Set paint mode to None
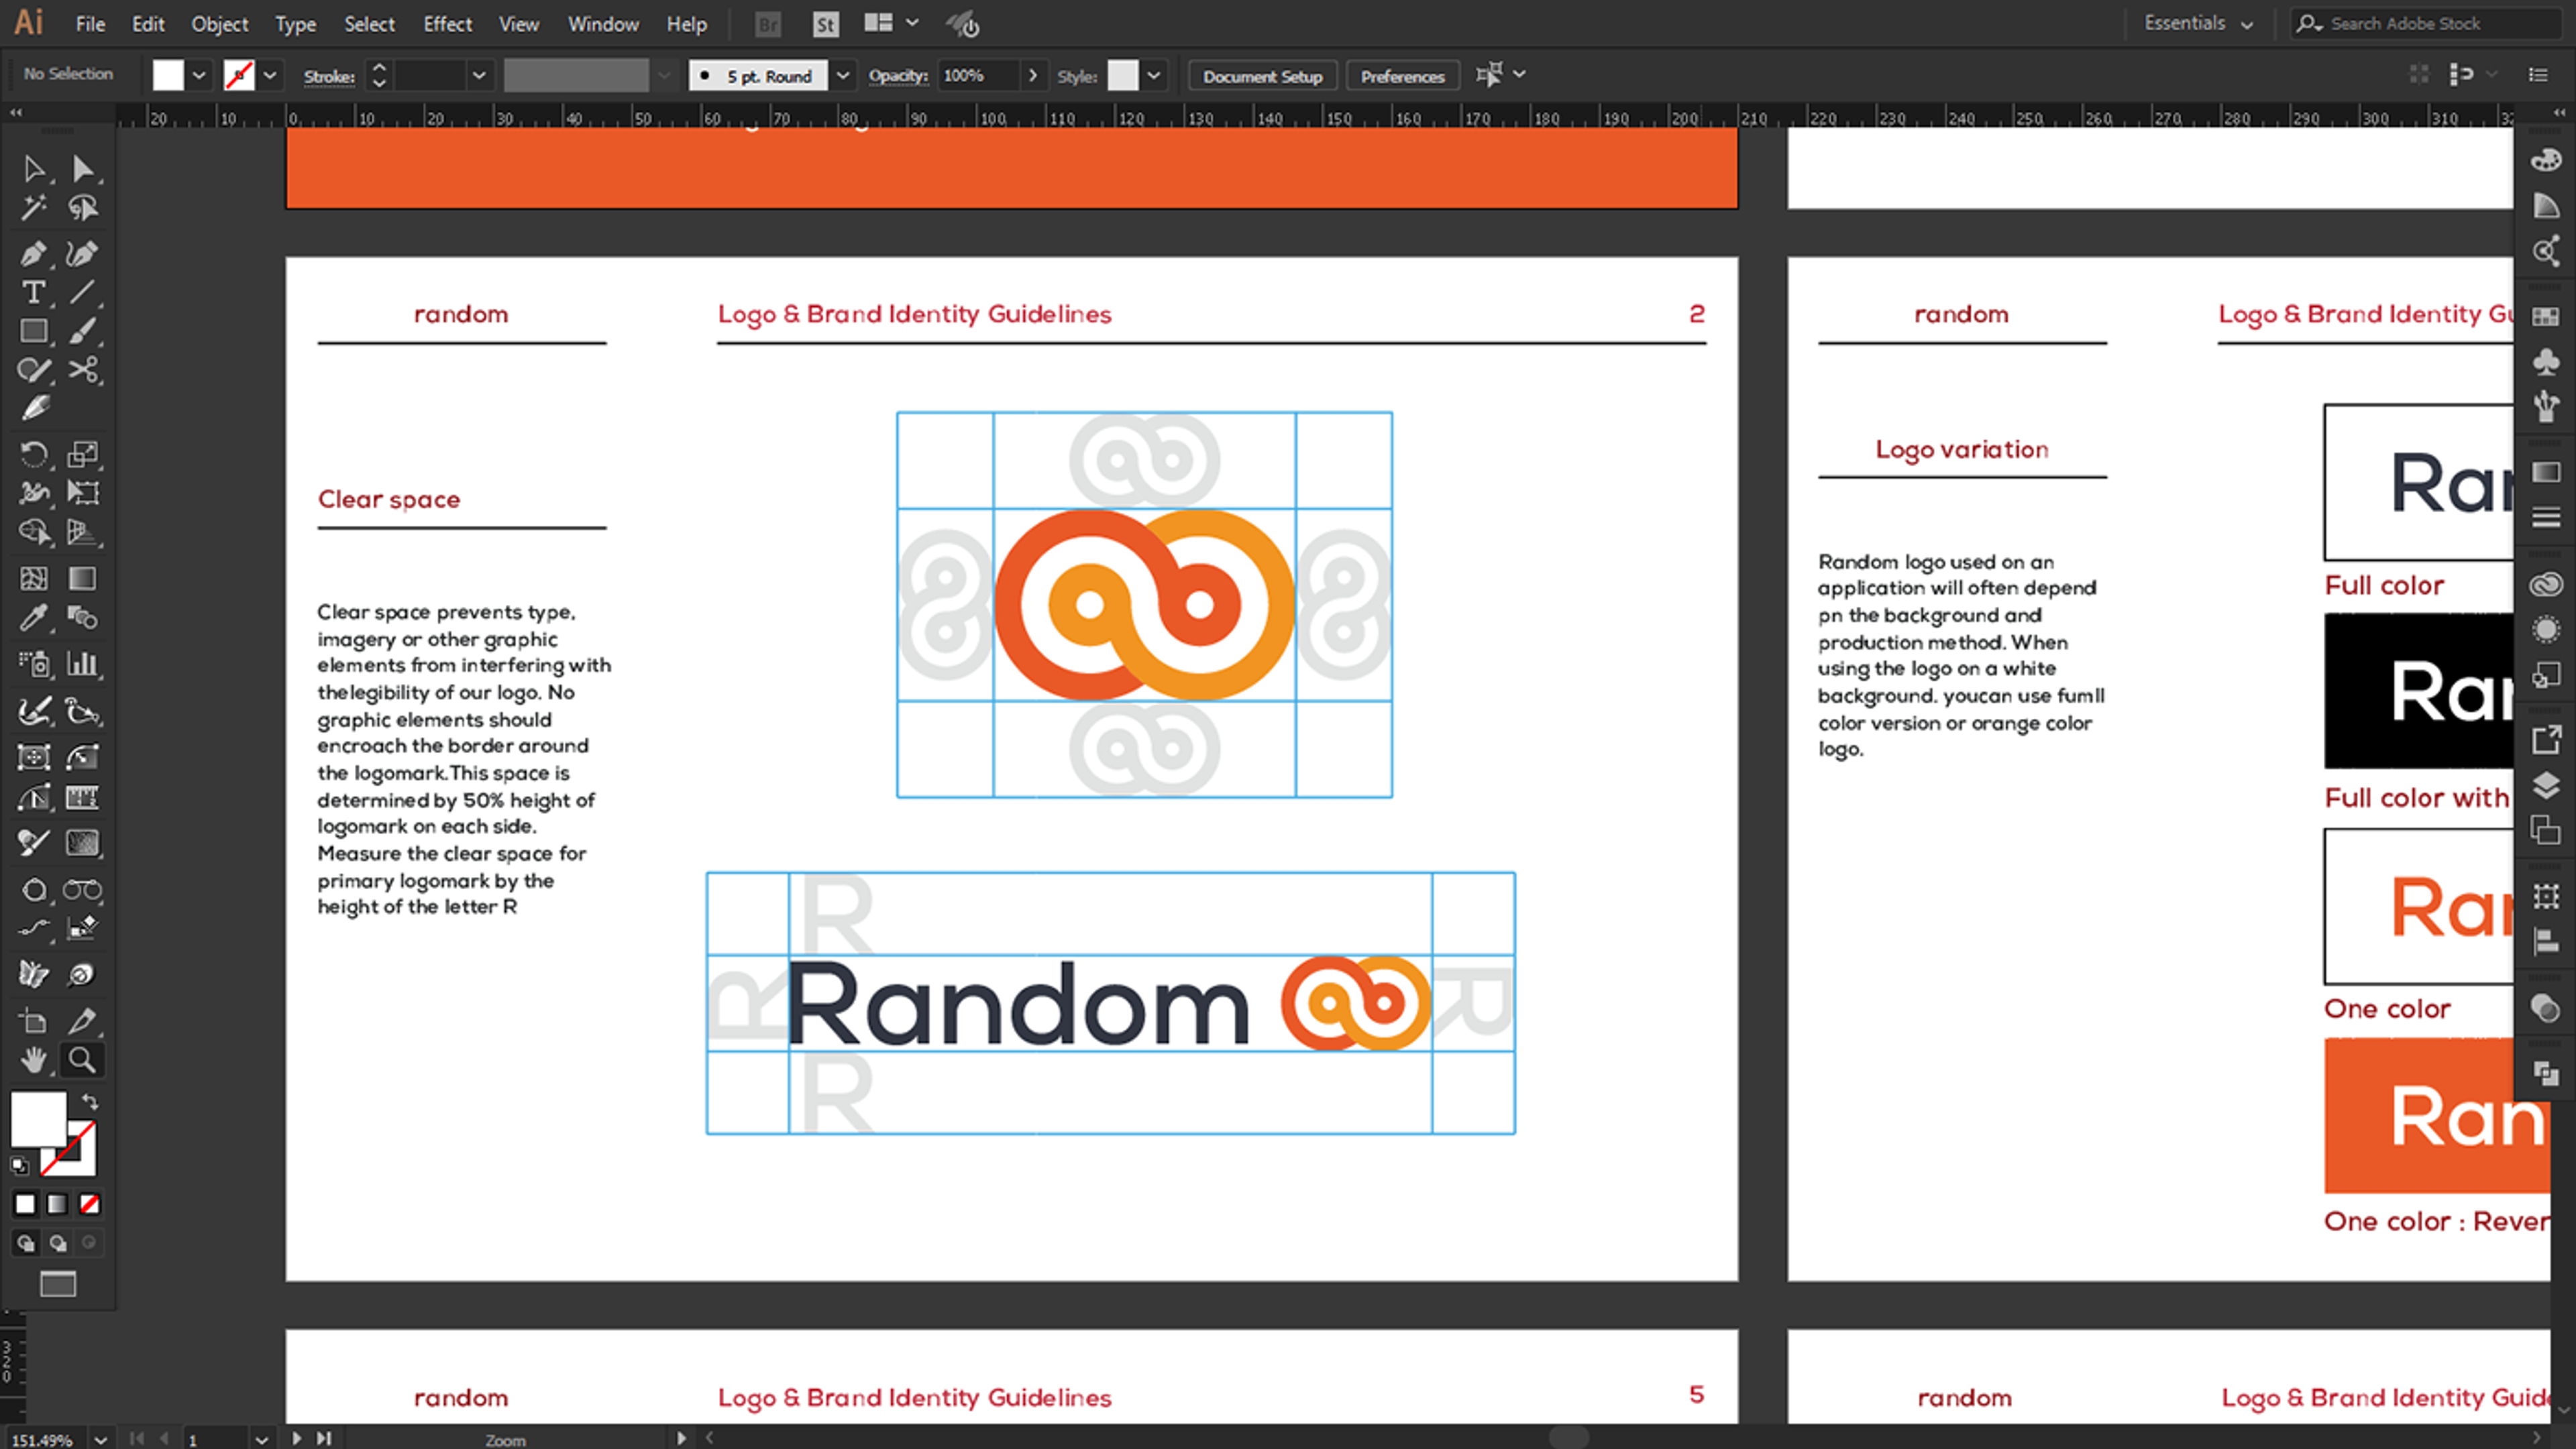This screenshot has width=2576, height=1449. click(90, 1204)
